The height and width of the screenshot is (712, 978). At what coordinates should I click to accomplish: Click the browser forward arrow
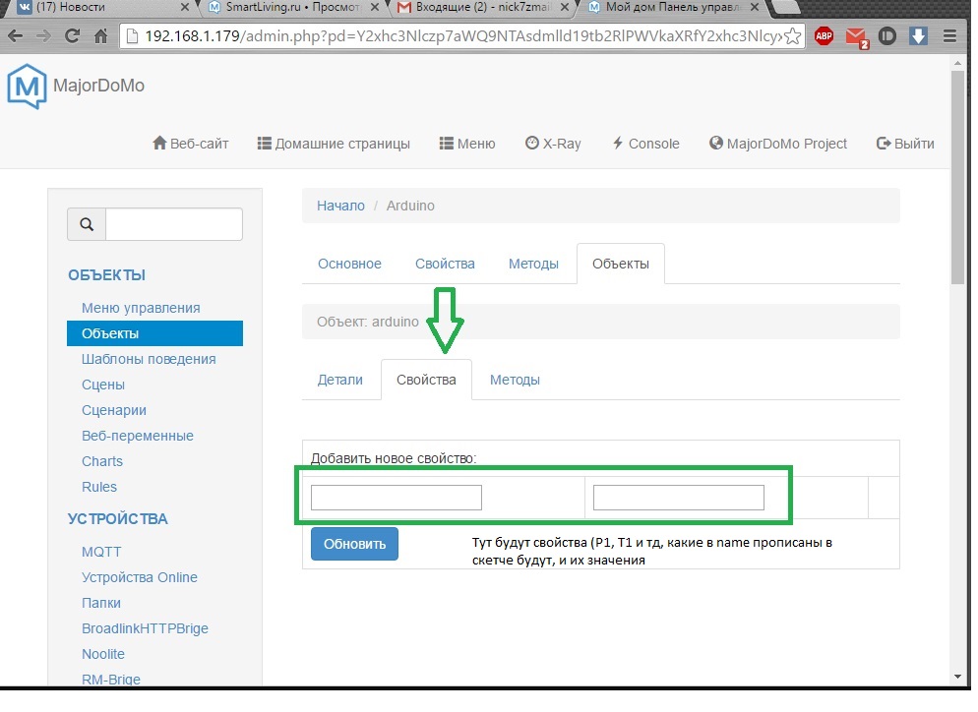point(43,36)
